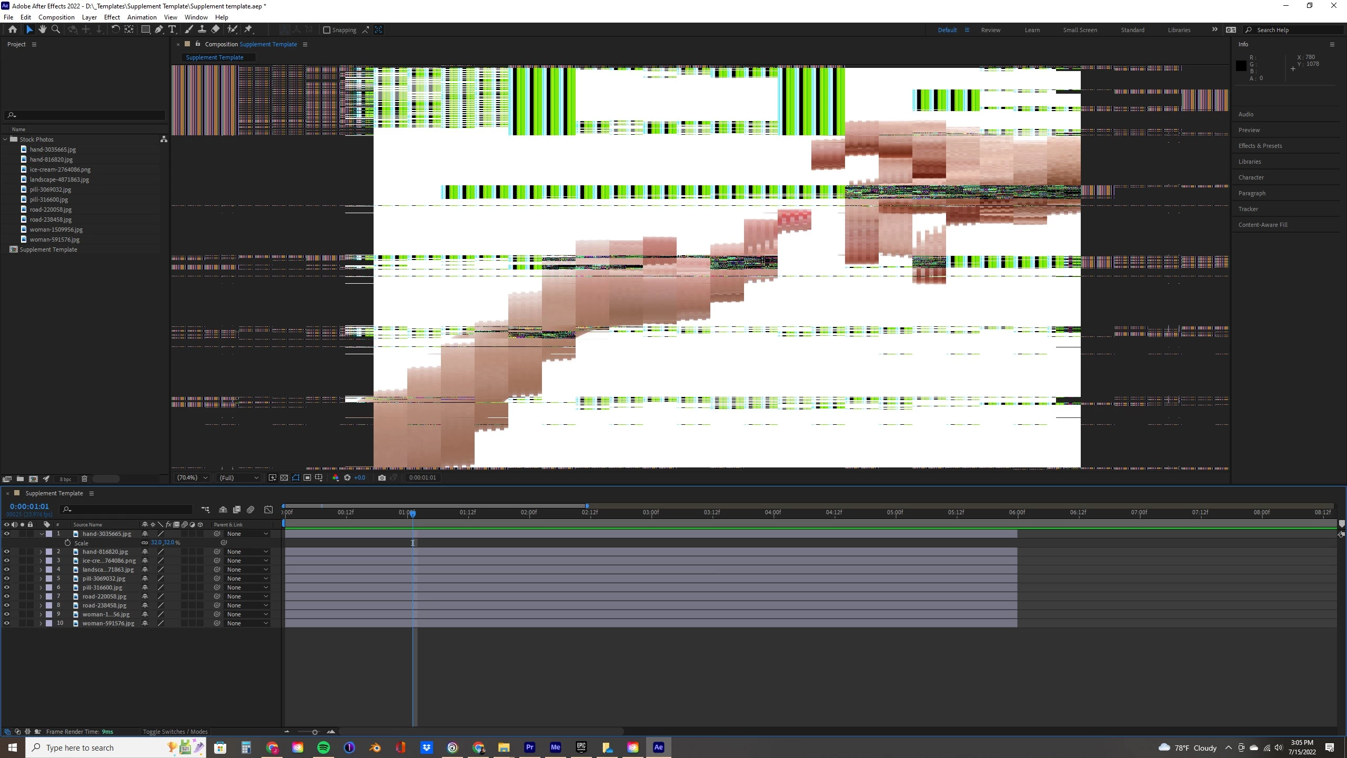Image resolution: width=1347 pixels, height=758 pixels.
Task: Switch to the Review workspace
Action: (990, 30)
